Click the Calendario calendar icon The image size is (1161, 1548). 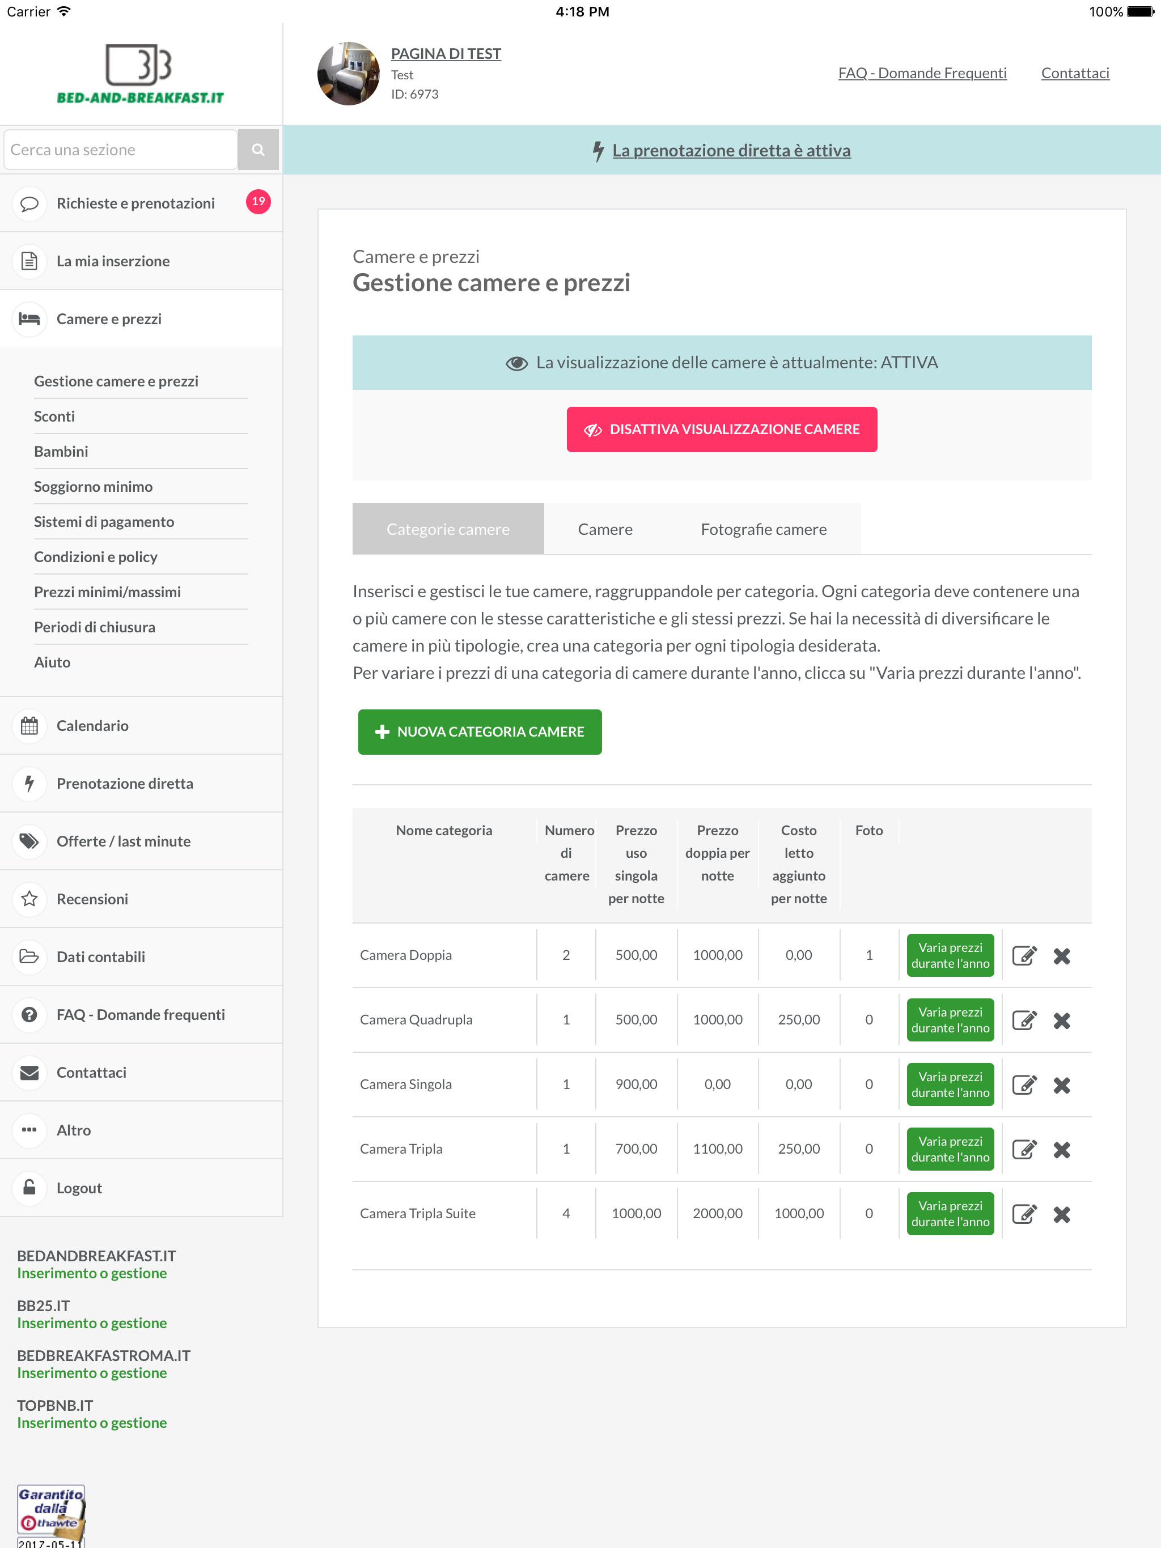(x=29, y=726)
